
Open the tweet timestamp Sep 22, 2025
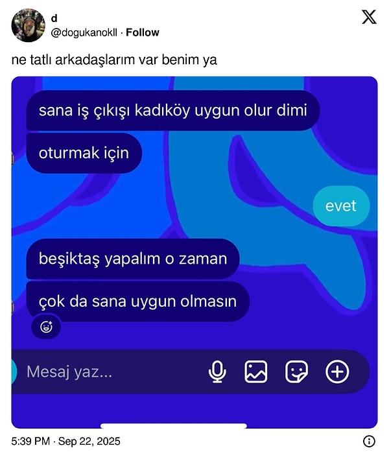pos(66,442)
